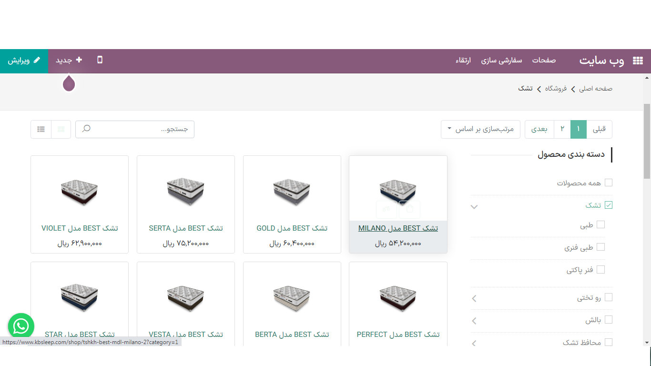This screenshot has height=366, width=651.
Task: Select page 1 in pagination
Action: coord(579,129)
